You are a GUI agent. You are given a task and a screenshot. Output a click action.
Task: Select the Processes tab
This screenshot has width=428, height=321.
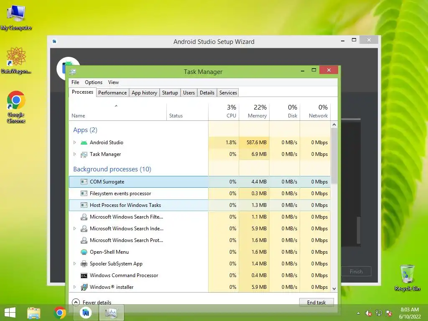(x=82, y=92)
